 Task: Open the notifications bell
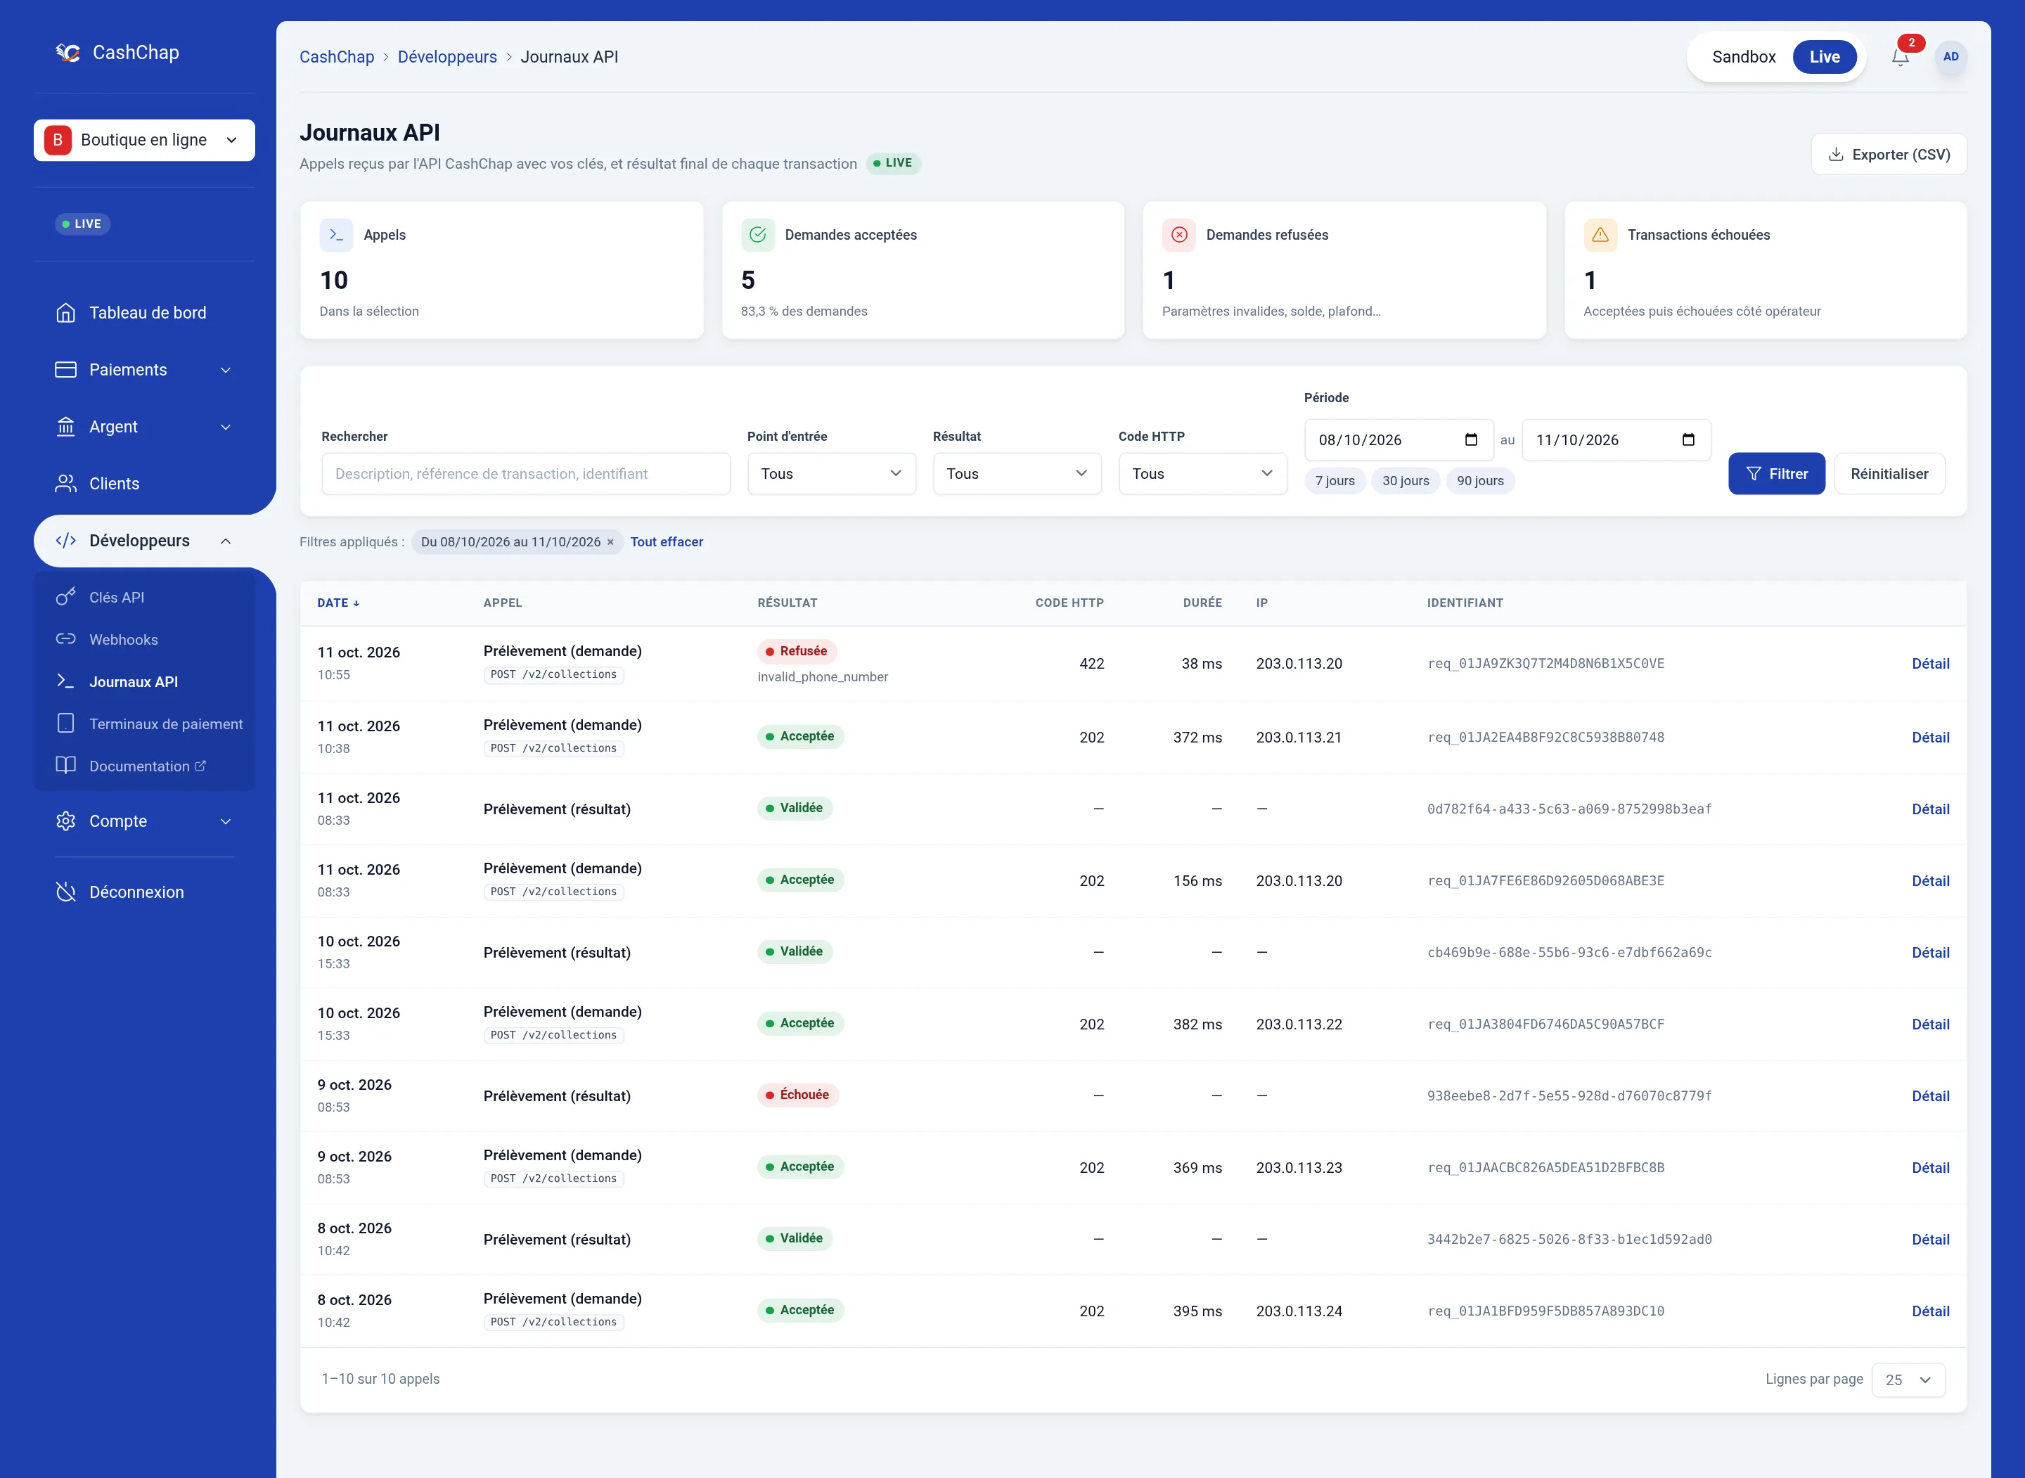point(1900,56)
